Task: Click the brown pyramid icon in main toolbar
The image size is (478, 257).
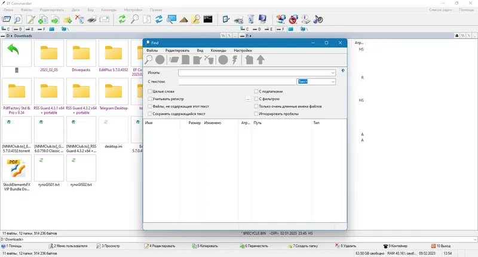Action: 183,20
